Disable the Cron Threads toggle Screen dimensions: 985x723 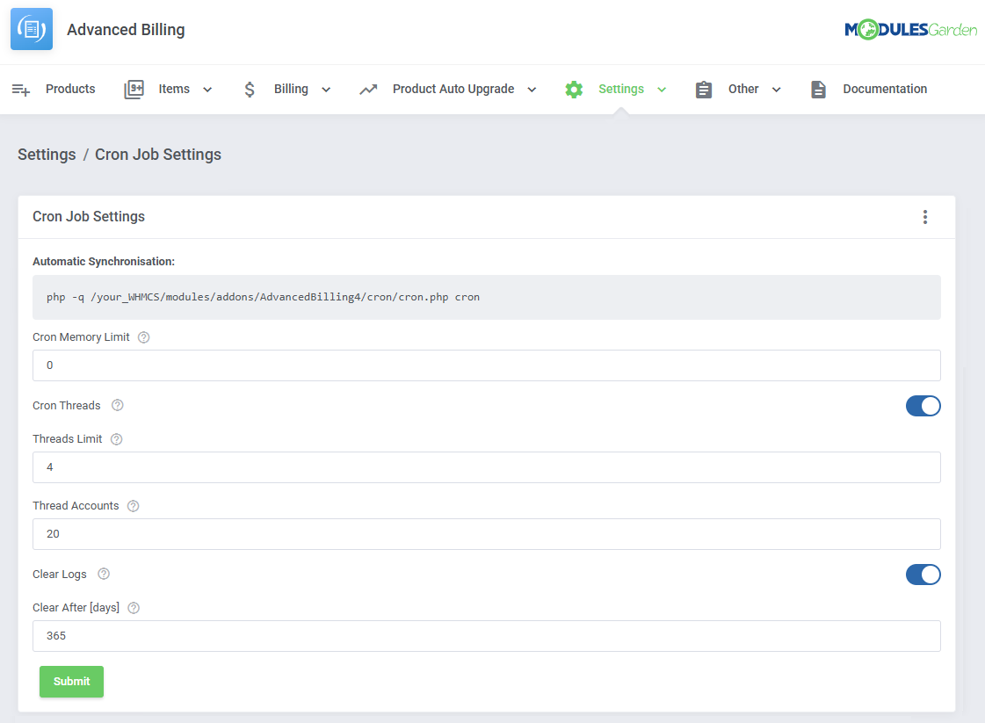(923, 406)
